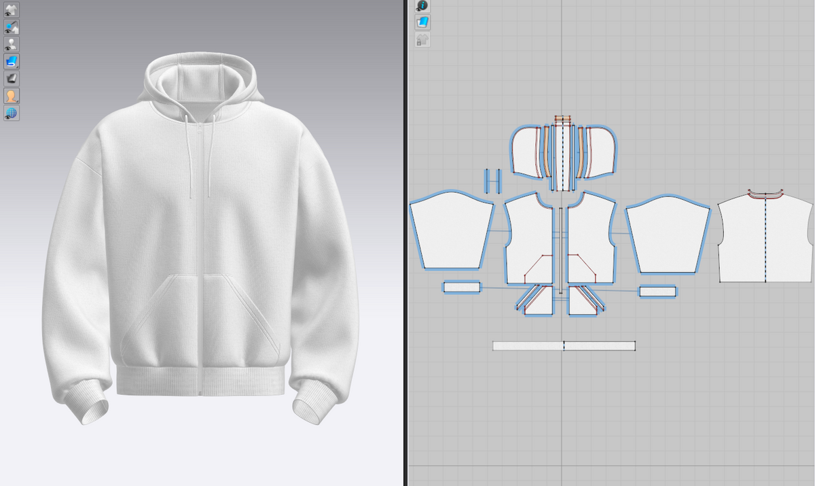The width and height of the screenshot is (815, 486).
Task: Toggle the 3D environment globe display
Action: point(12,113)
